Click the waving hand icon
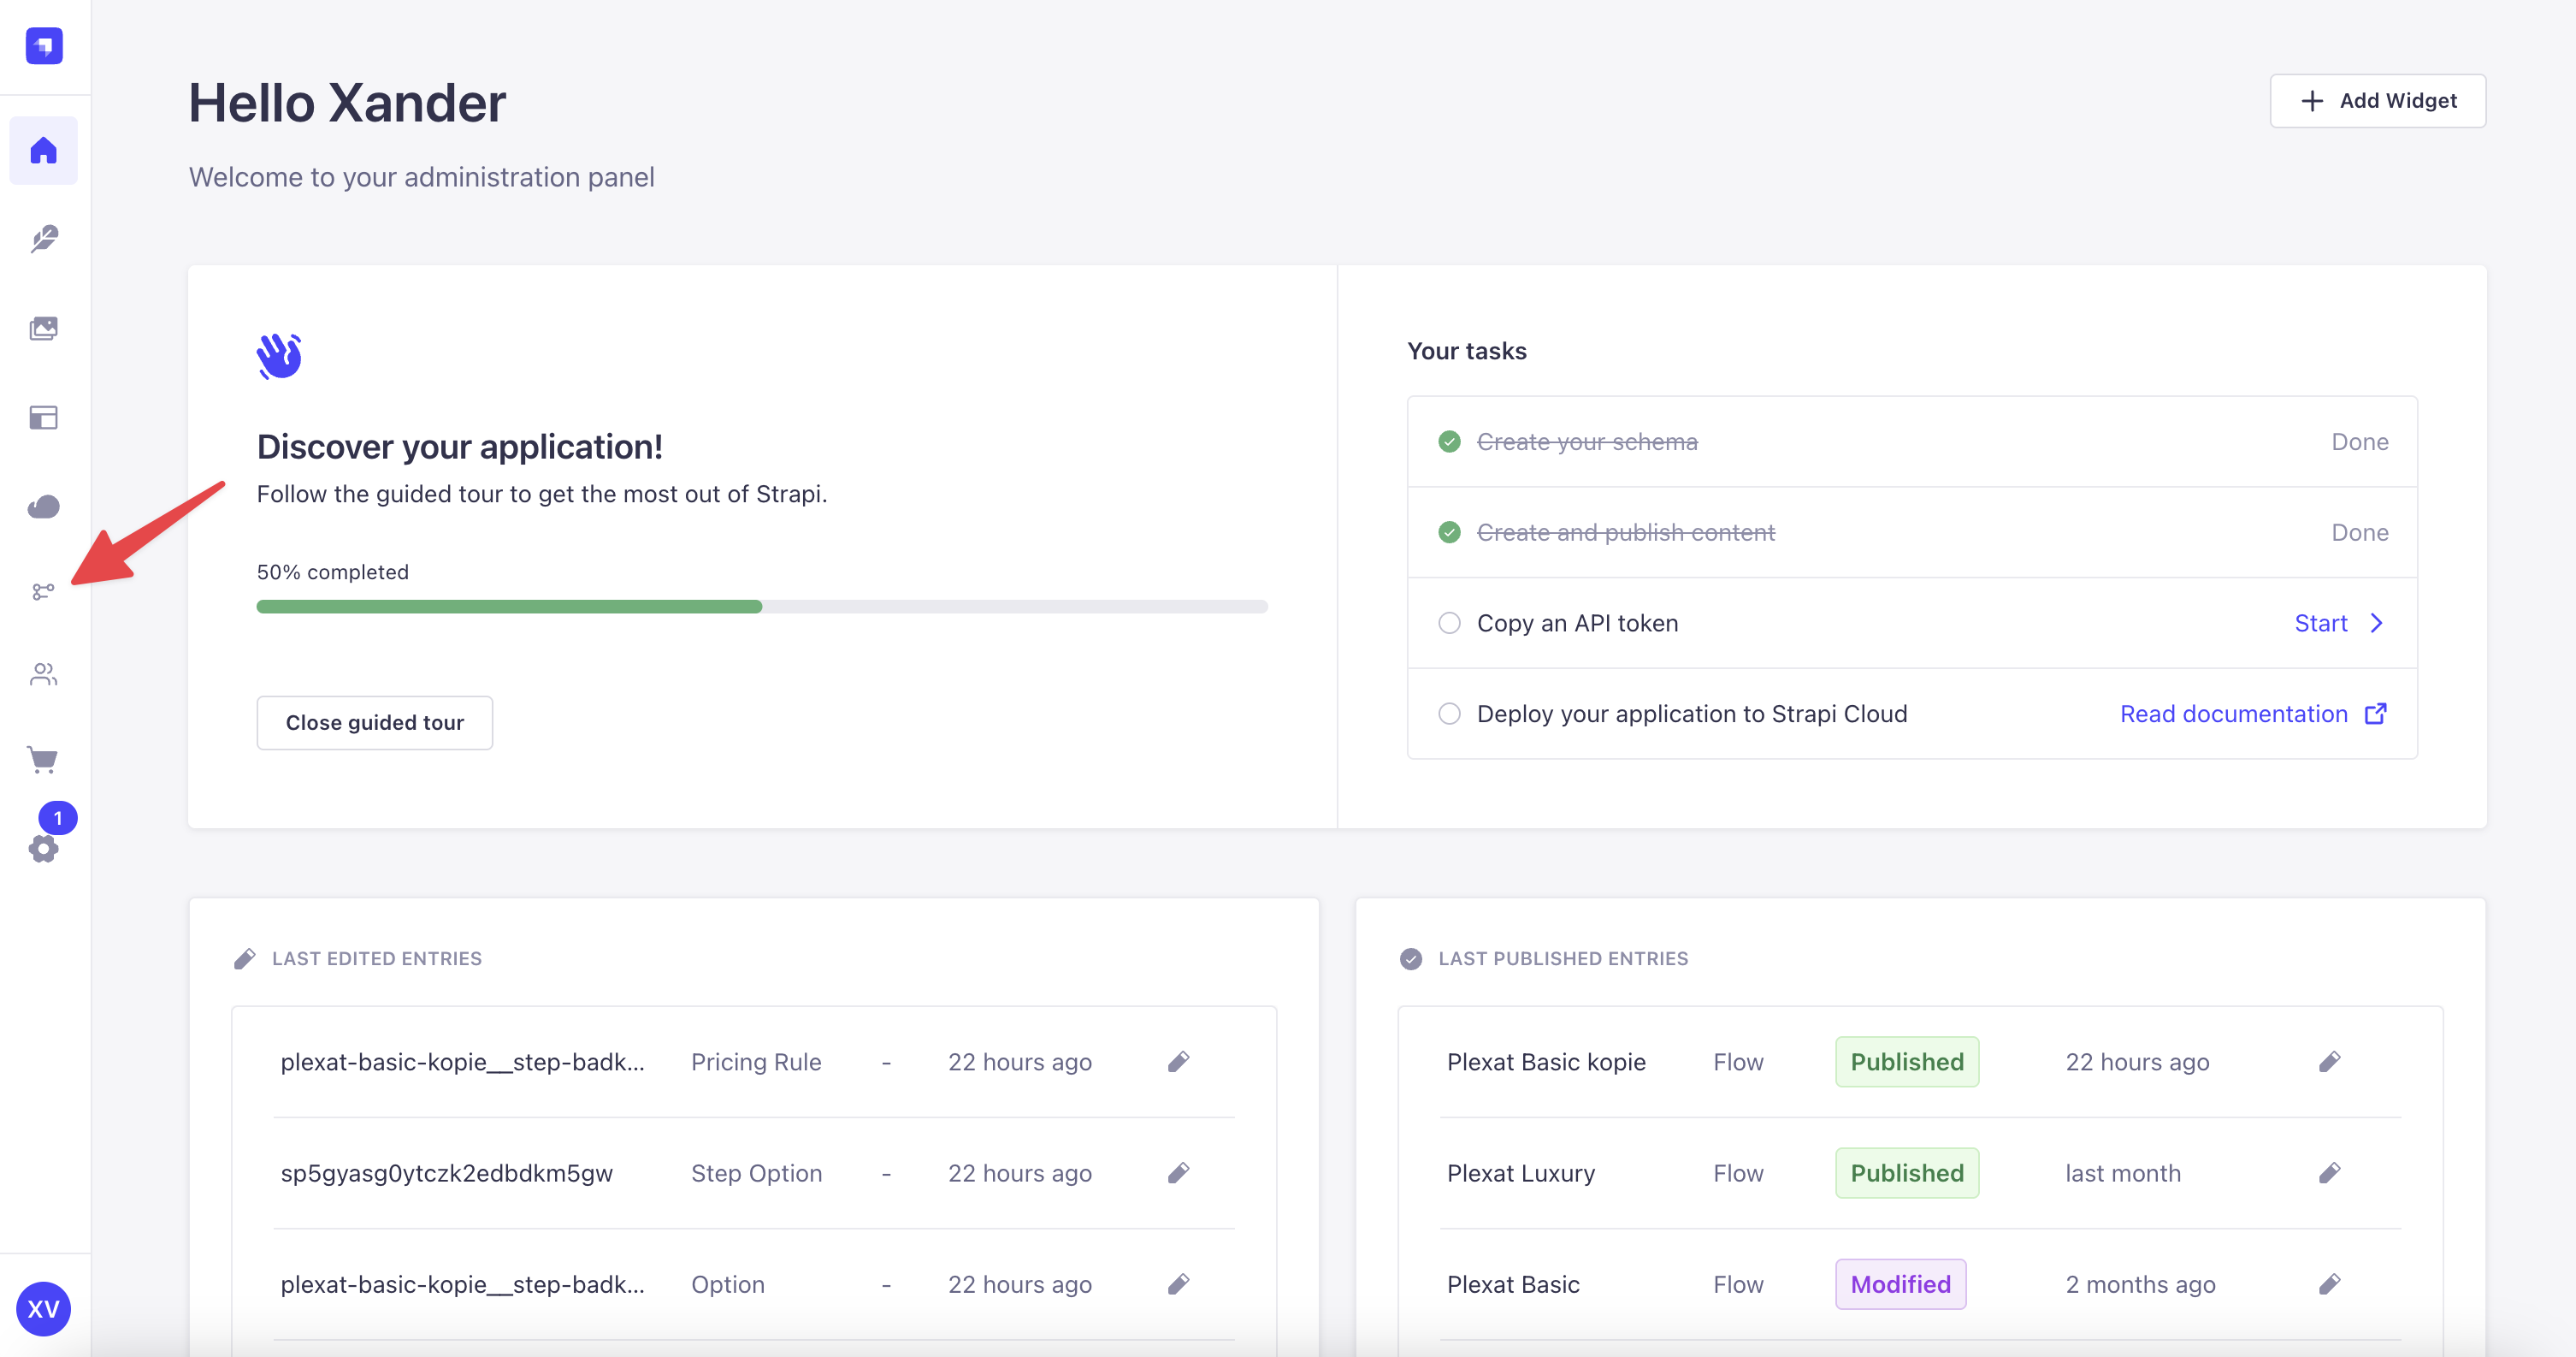Viewport: 2576px width, 1357px height. (x=279, y=356)
